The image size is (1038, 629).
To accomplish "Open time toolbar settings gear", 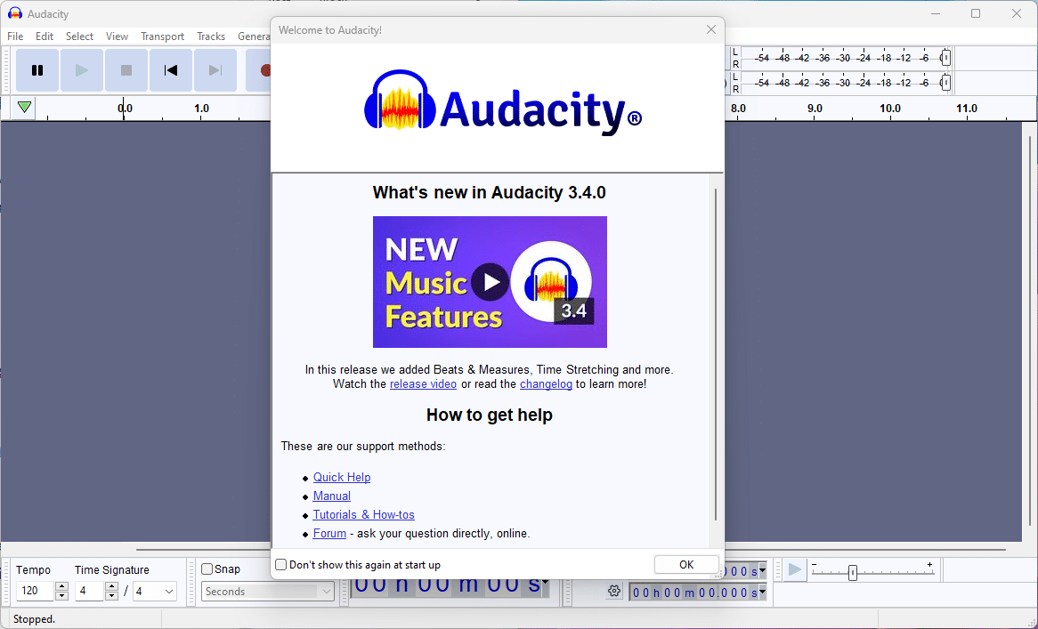I will pyautogui.click(x=613, y=592).
